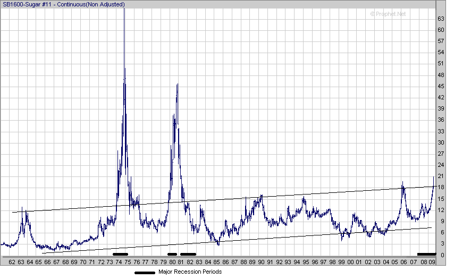
Task: Click year label 94 on time axis
Action: point(297,262)
